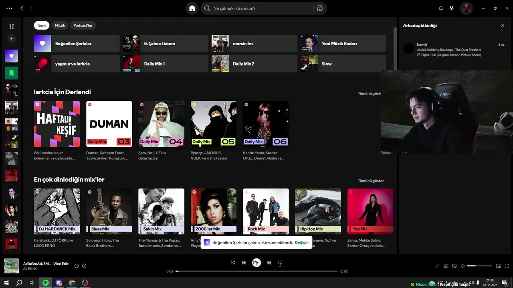Open the user profile avatar
513x288 pixels.
pyautogui.click(x=466, y=8)
